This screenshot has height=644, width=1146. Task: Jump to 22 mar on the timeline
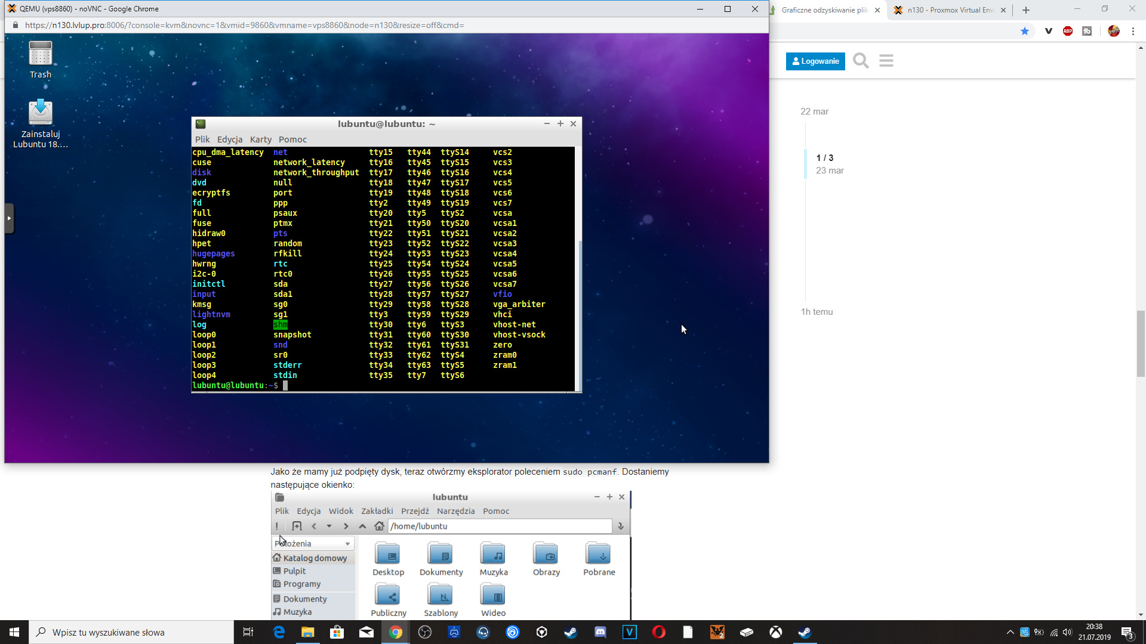pyautogui.click(x=814, y=112)
